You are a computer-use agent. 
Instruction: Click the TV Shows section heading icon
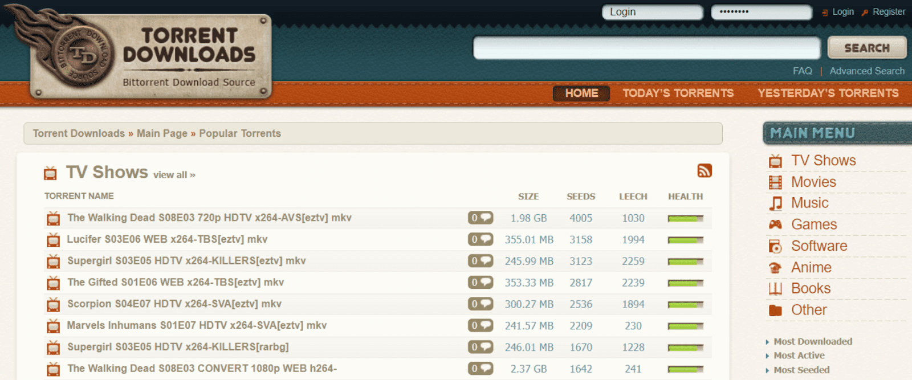click(x=51, y=173)
